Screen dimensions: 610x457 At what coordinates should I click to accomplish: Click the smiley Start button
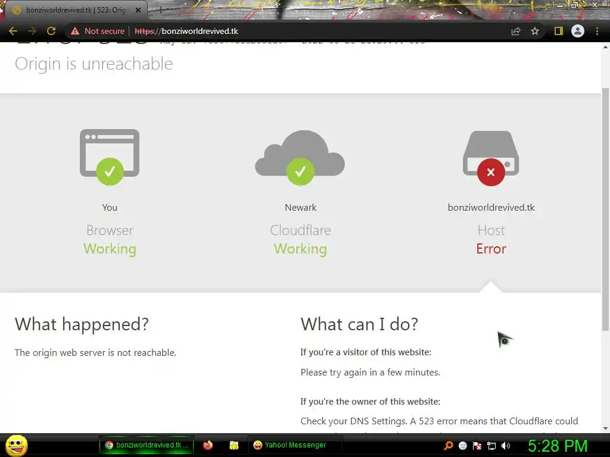point(16,445)
